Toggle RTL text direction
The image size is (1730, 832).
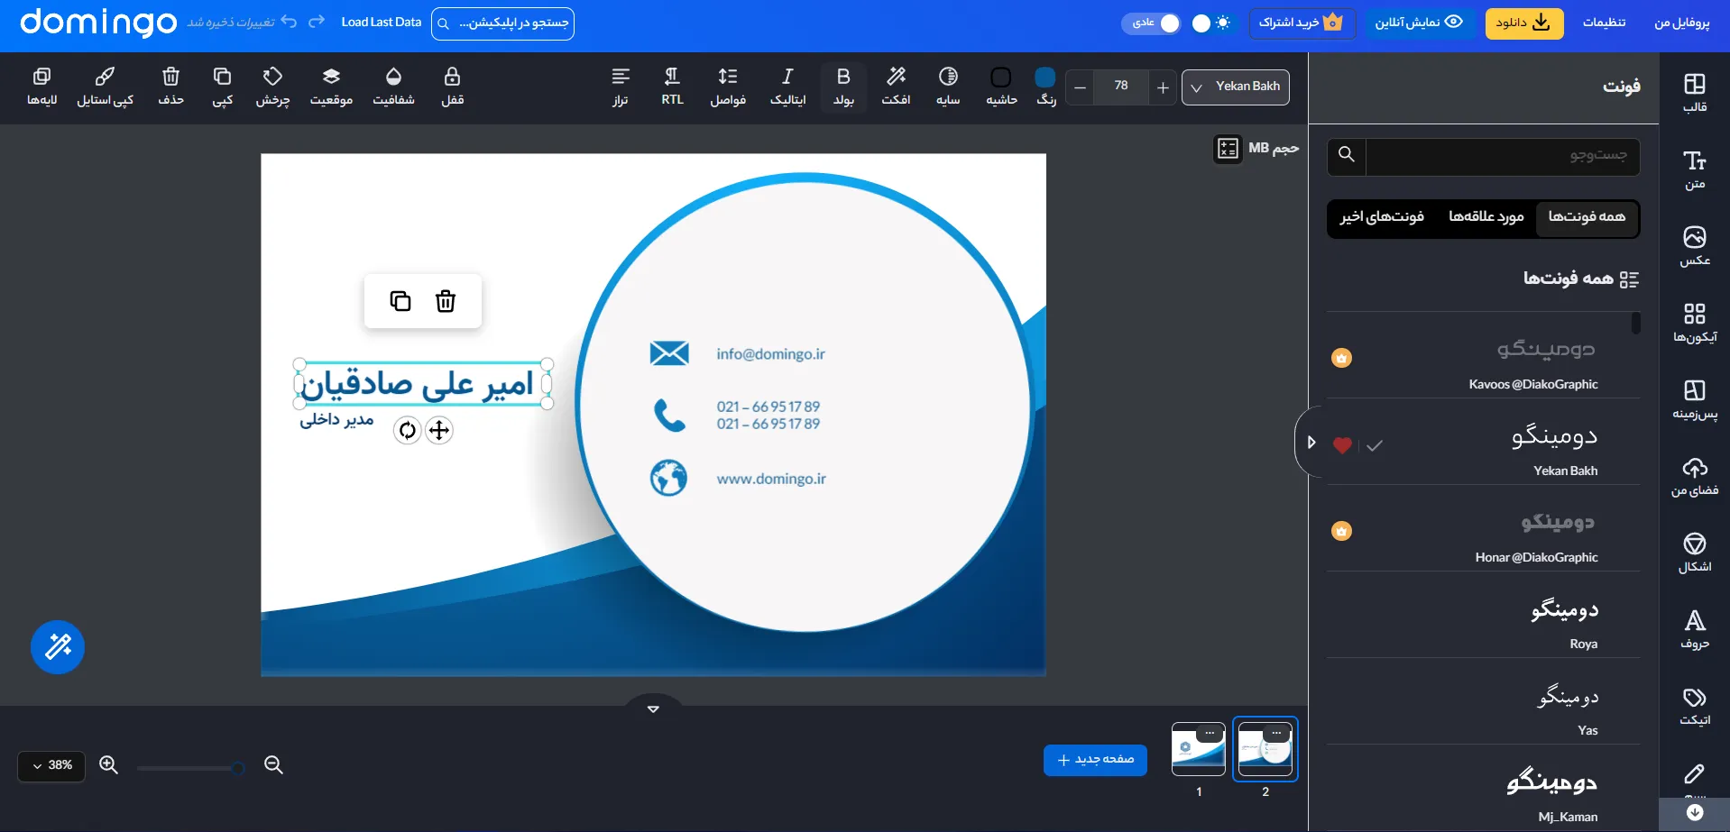coord(672,87)
